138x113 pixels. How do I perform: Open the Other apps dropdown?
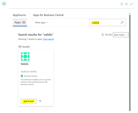(42, 23)
